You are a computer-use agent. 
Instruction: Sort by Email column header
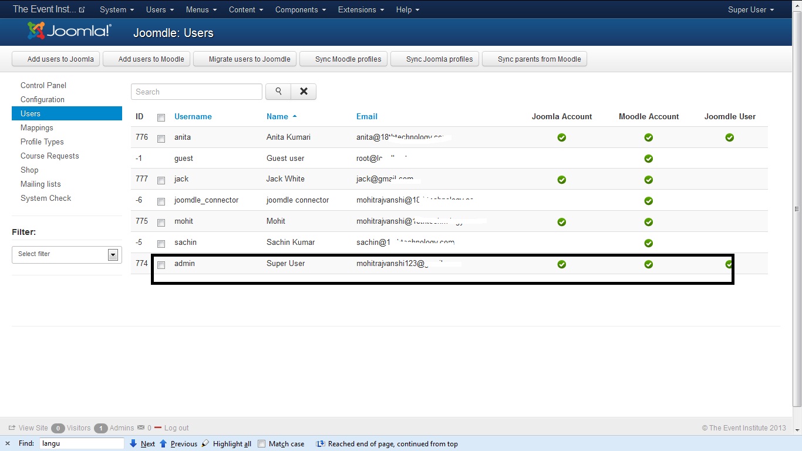[x=366, y=116]
